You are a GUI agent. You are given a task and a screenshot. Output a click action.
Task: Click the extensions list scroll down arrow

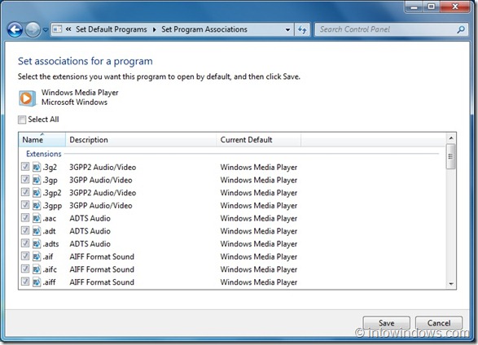pyautogui.click(x=451, y=284)
